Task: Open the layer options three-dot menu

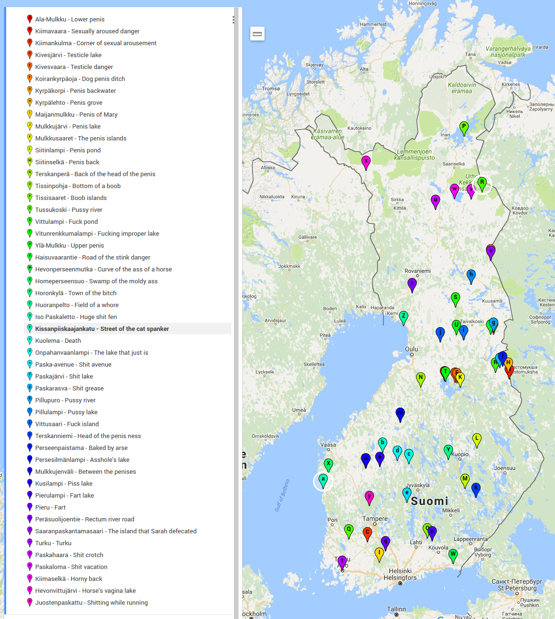Action: [x=233, y=20]
